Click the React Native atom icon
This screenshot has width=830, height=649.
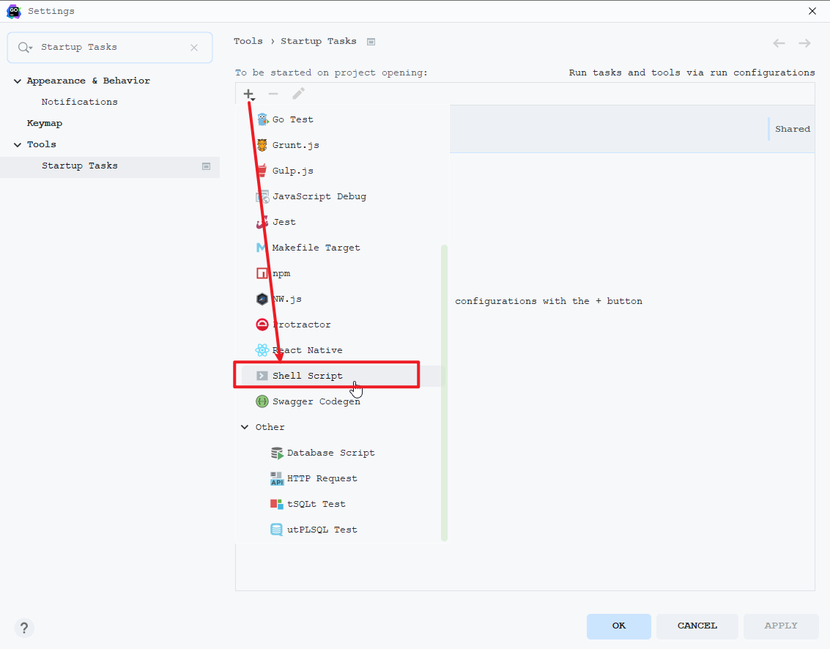coord(262,350)
